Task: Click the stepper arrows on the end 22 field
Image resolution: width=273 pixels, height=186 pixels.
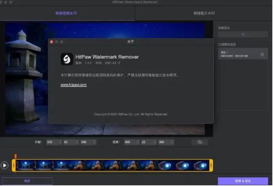Action: [x=155, y=142]
